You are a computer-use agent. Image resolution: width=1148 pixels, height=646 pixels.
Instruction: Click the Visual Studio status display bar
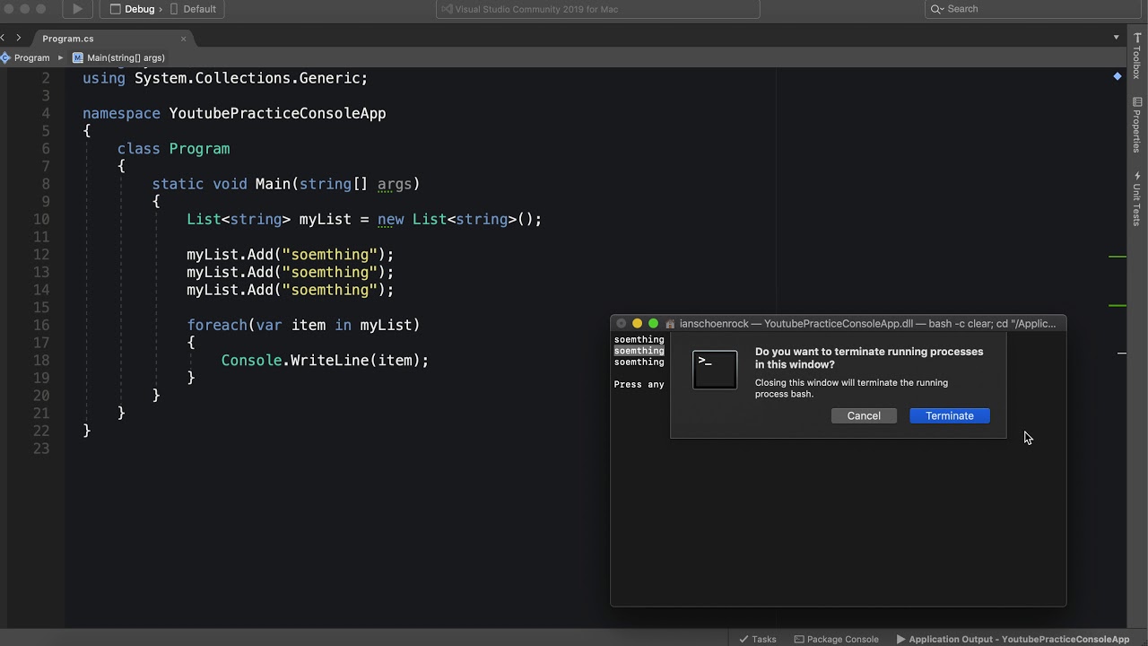(598, 9)
